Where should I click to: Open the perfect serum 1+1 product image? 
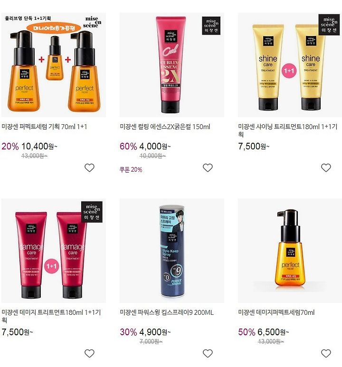coord(54,65)
